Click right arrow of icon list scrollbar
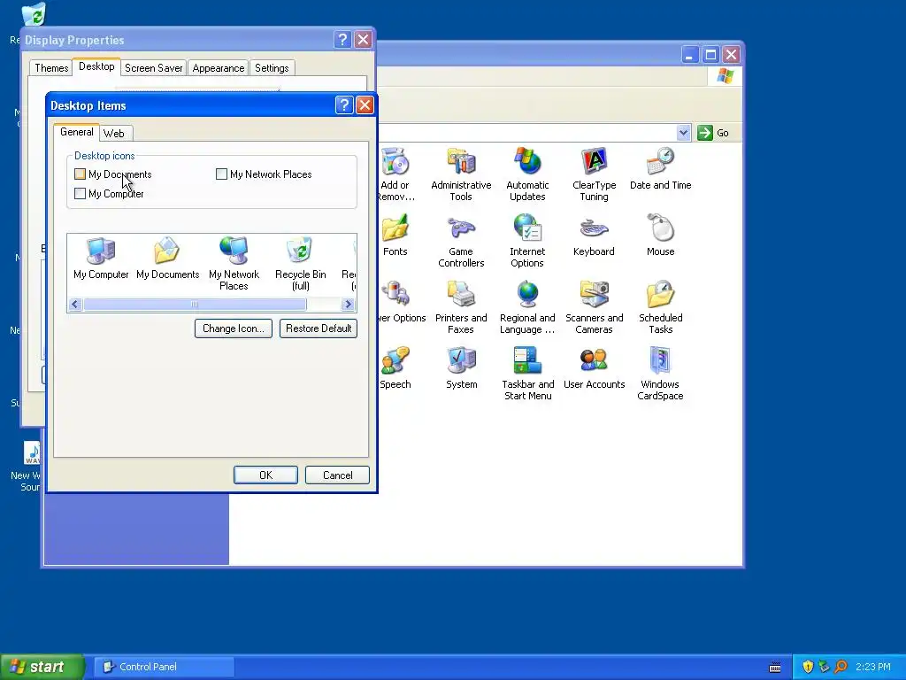 coord(348,305)
